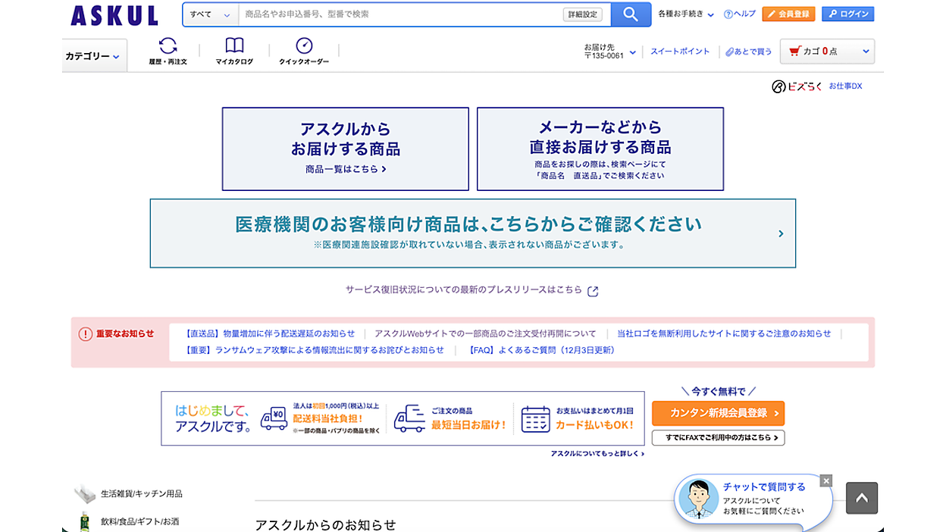Screen dimensions: 946x532
Task: Open the クイックオーダー icon
Action: tap(304, 45)
